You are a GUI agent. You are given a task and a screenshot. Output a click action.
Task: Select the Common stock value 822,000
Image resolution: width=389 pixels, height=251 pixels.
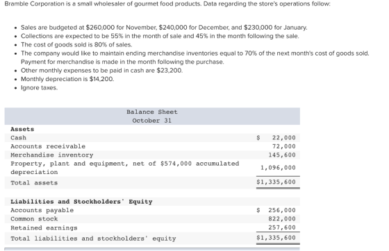282,219
